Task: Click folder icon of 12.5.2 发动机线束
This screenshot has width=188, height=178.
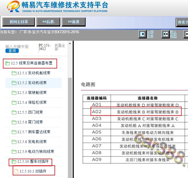Action: coord(14,83)
